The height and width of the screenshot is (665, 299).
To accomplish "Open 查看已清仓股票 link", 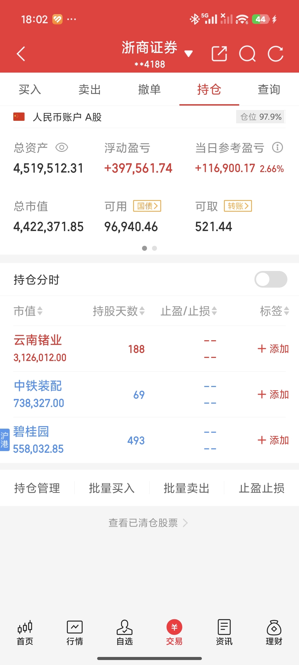I will (148, 523).
